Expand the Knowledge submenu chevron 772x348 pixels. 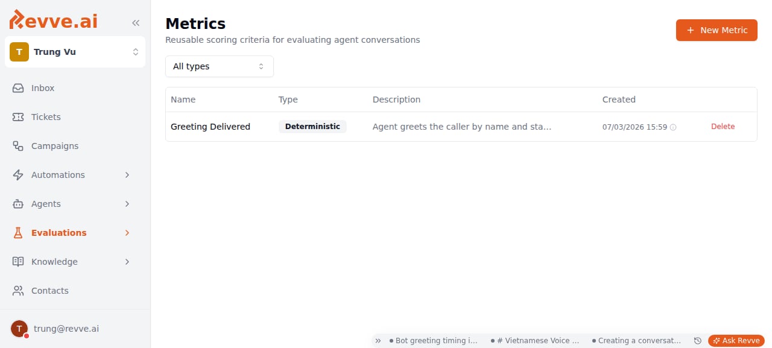tap(127, 262)
